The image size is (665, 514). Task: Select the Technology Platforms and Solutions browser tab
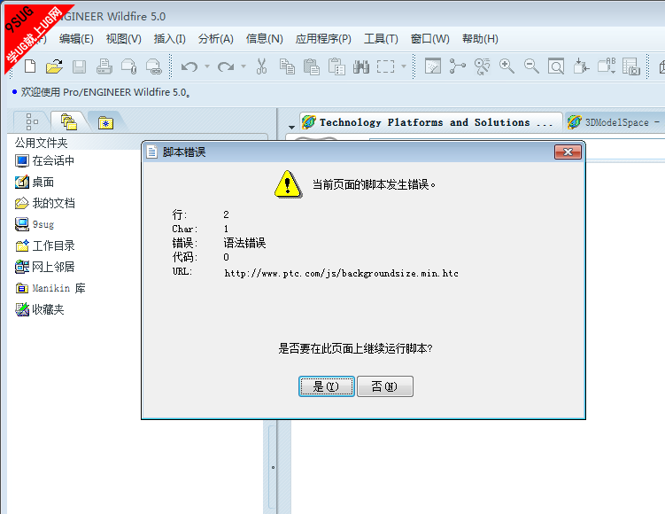431,122
